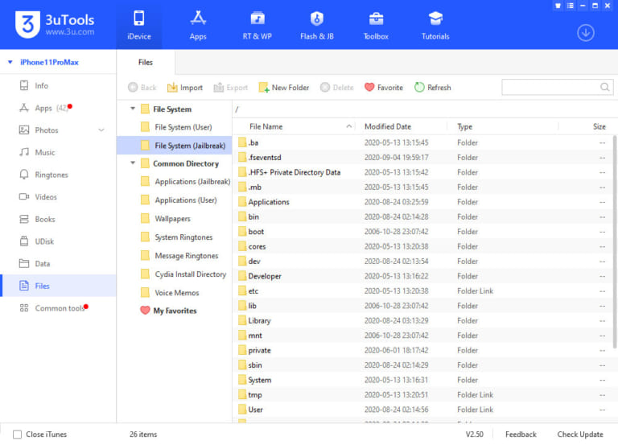Open Applications (User) directory
Viewport: 618px width, 445px height.
(174, 200)
